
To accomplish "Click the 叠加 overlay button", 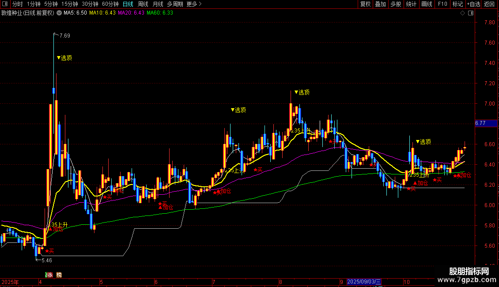I will [381, 4].
